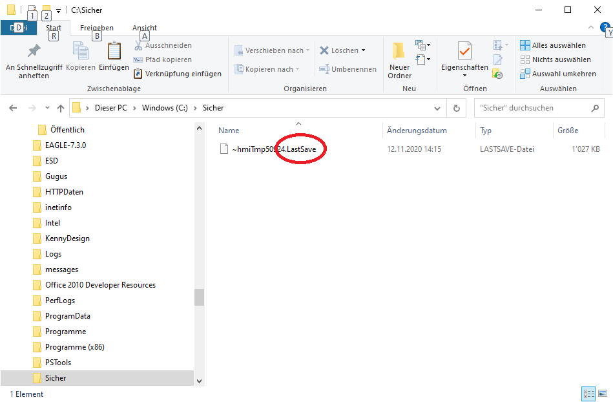
Task: Click Alles auswählen in ribbon
Action: click(x=553, y=45)
